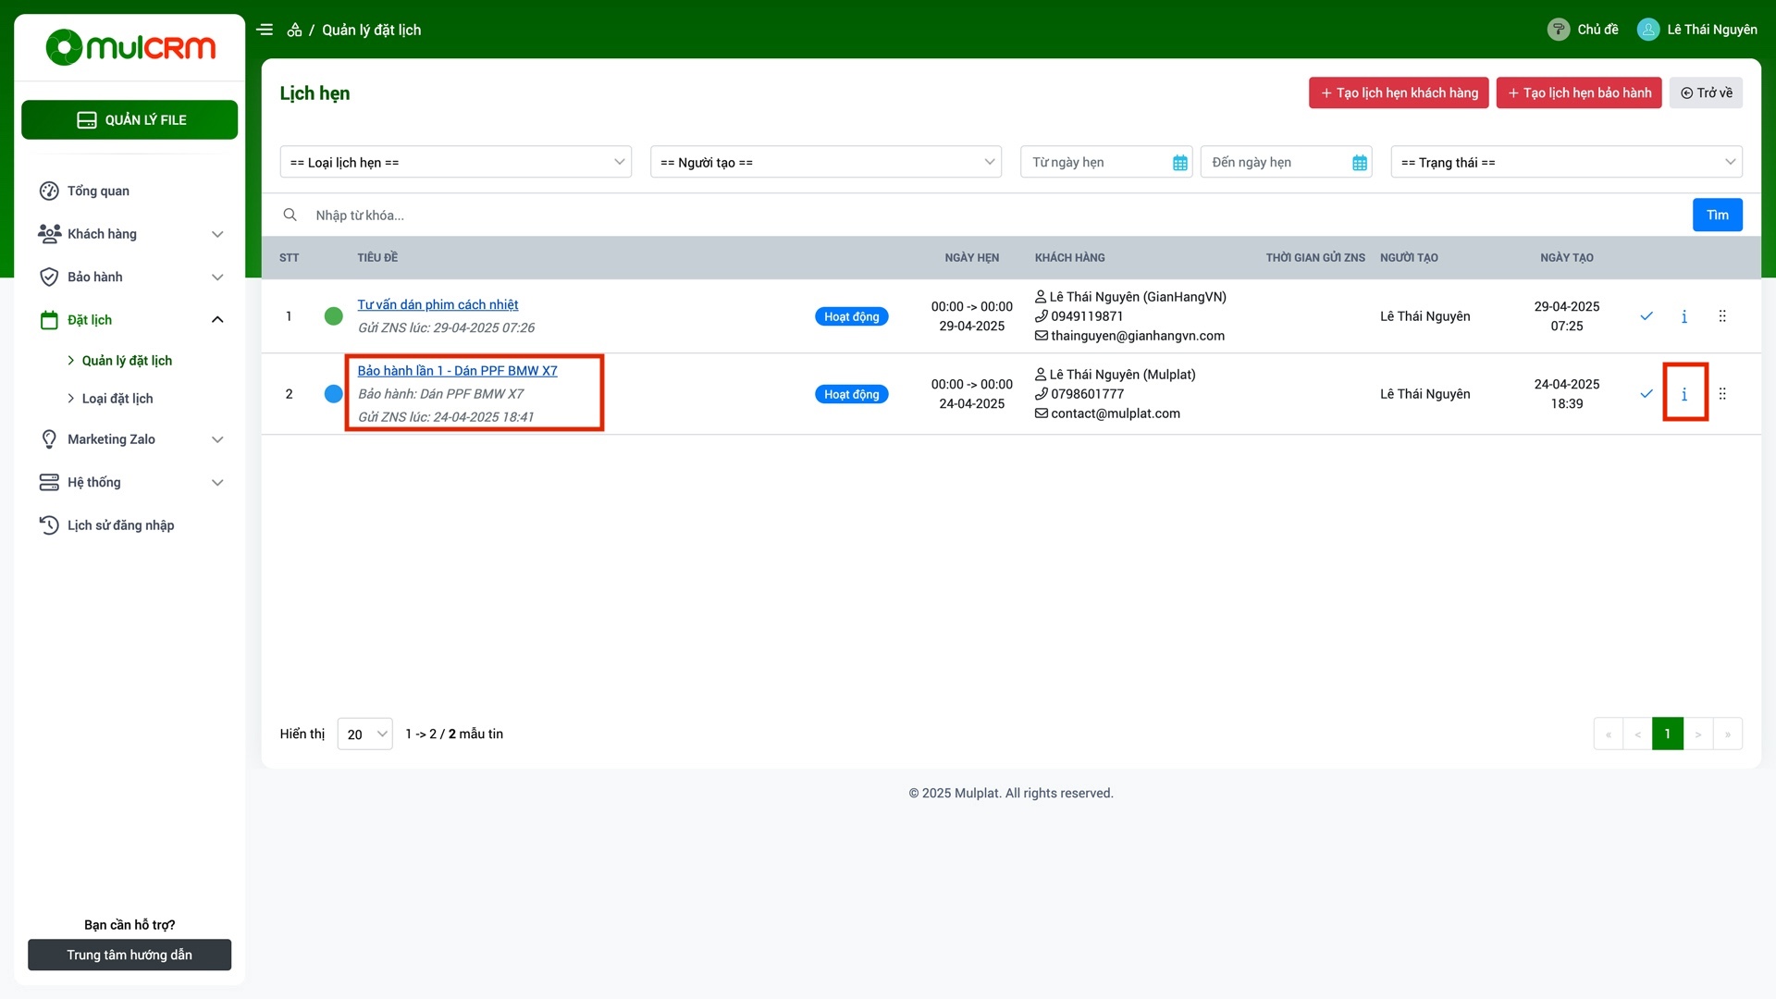The image size is (1776, 999).
Task: Open info icon for first appointment row
Action: [x=1683, y=316]
